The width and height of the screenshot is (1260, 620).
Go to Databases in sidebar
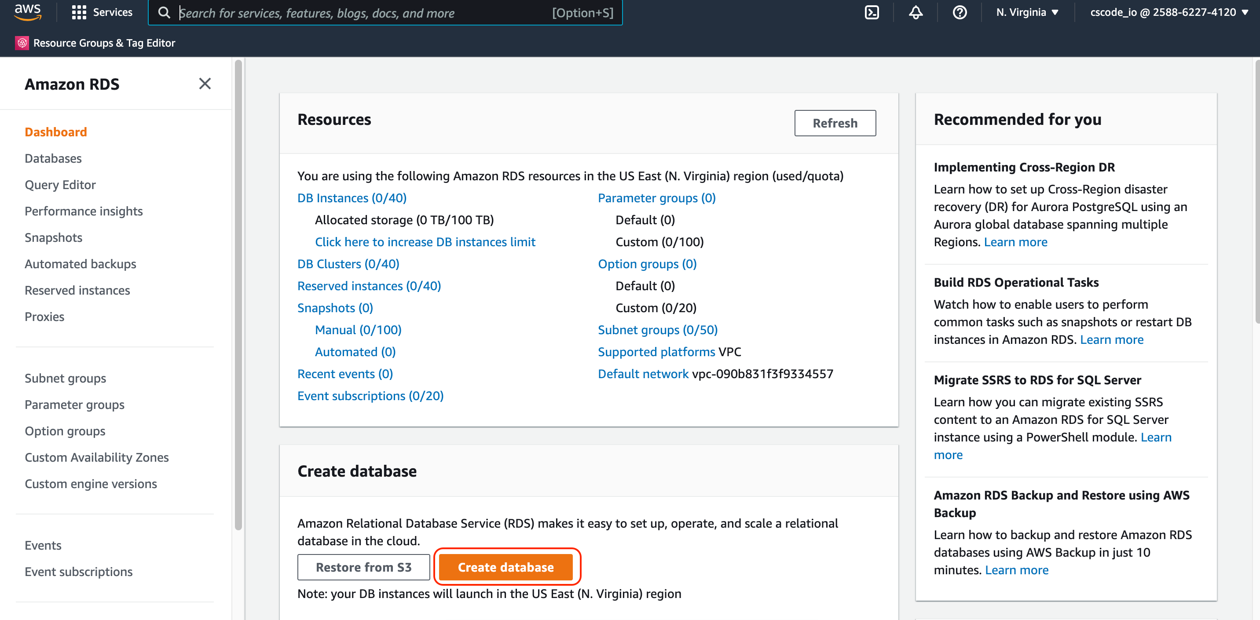click(x=53, y=158)
